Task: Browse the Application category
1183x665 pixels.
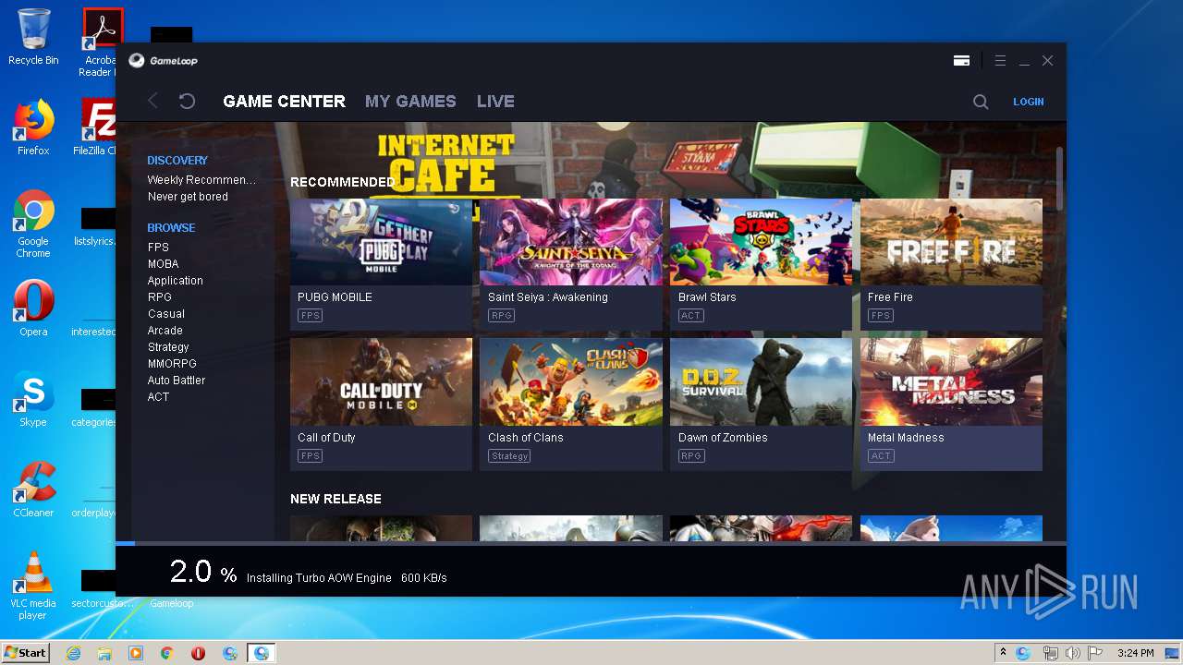Action: click(x=175, y=281)
